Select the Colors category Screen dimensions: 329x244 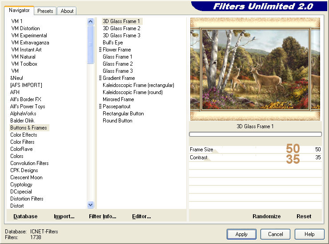[17, 157]
